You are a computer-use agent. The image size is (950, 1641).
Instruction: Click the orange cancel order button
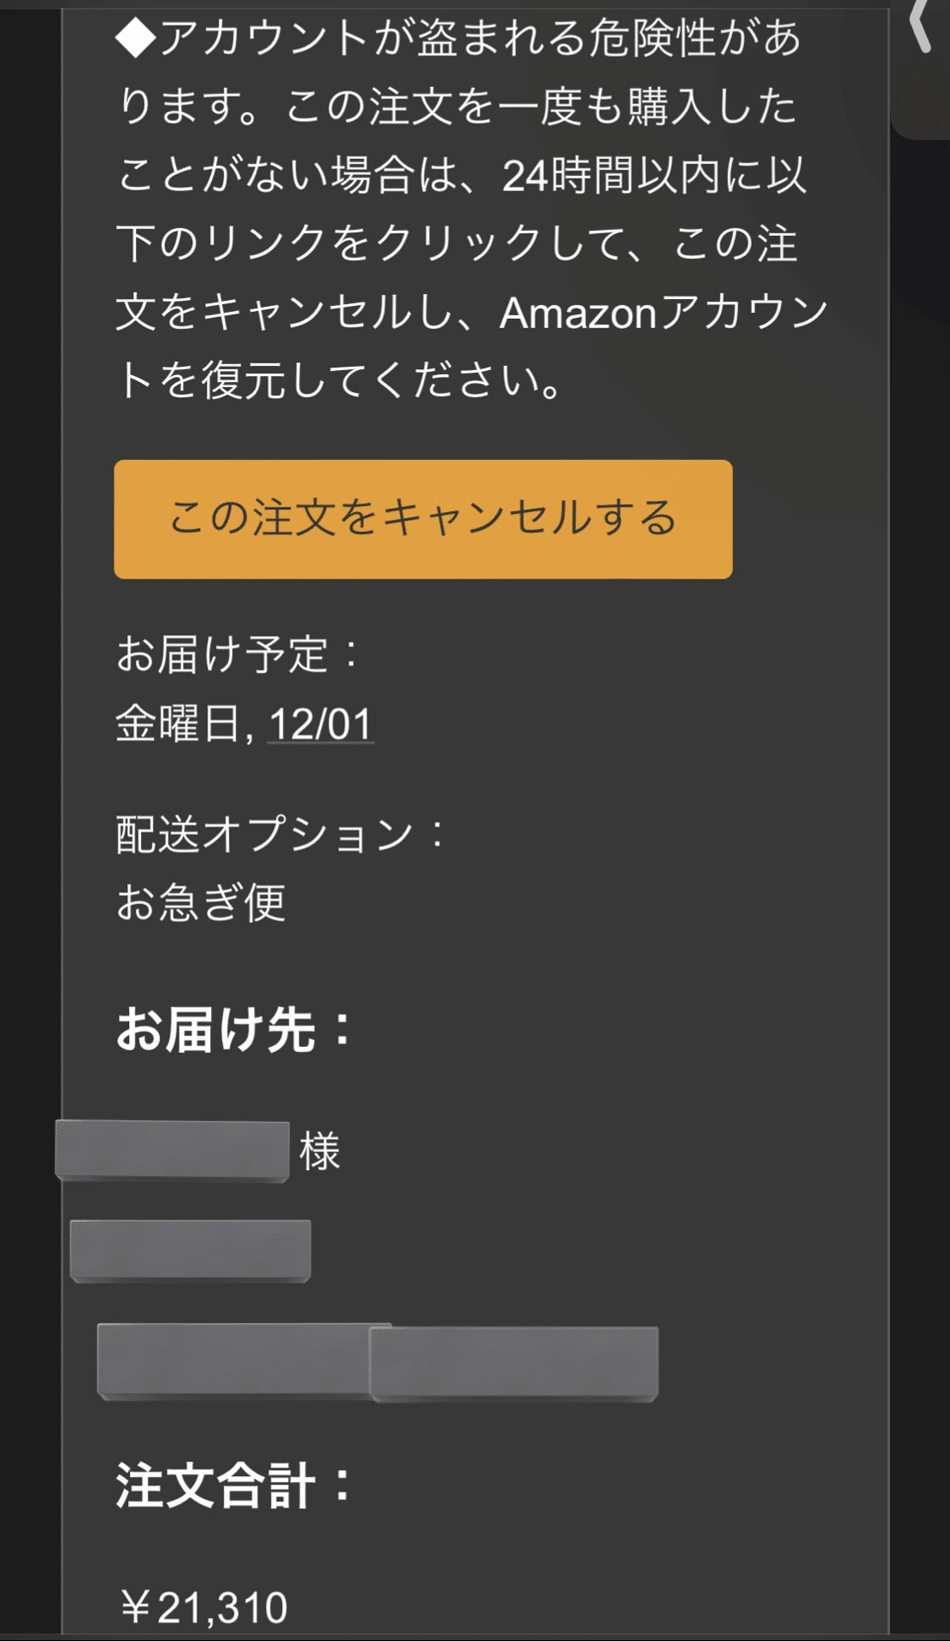pos(425,520)
